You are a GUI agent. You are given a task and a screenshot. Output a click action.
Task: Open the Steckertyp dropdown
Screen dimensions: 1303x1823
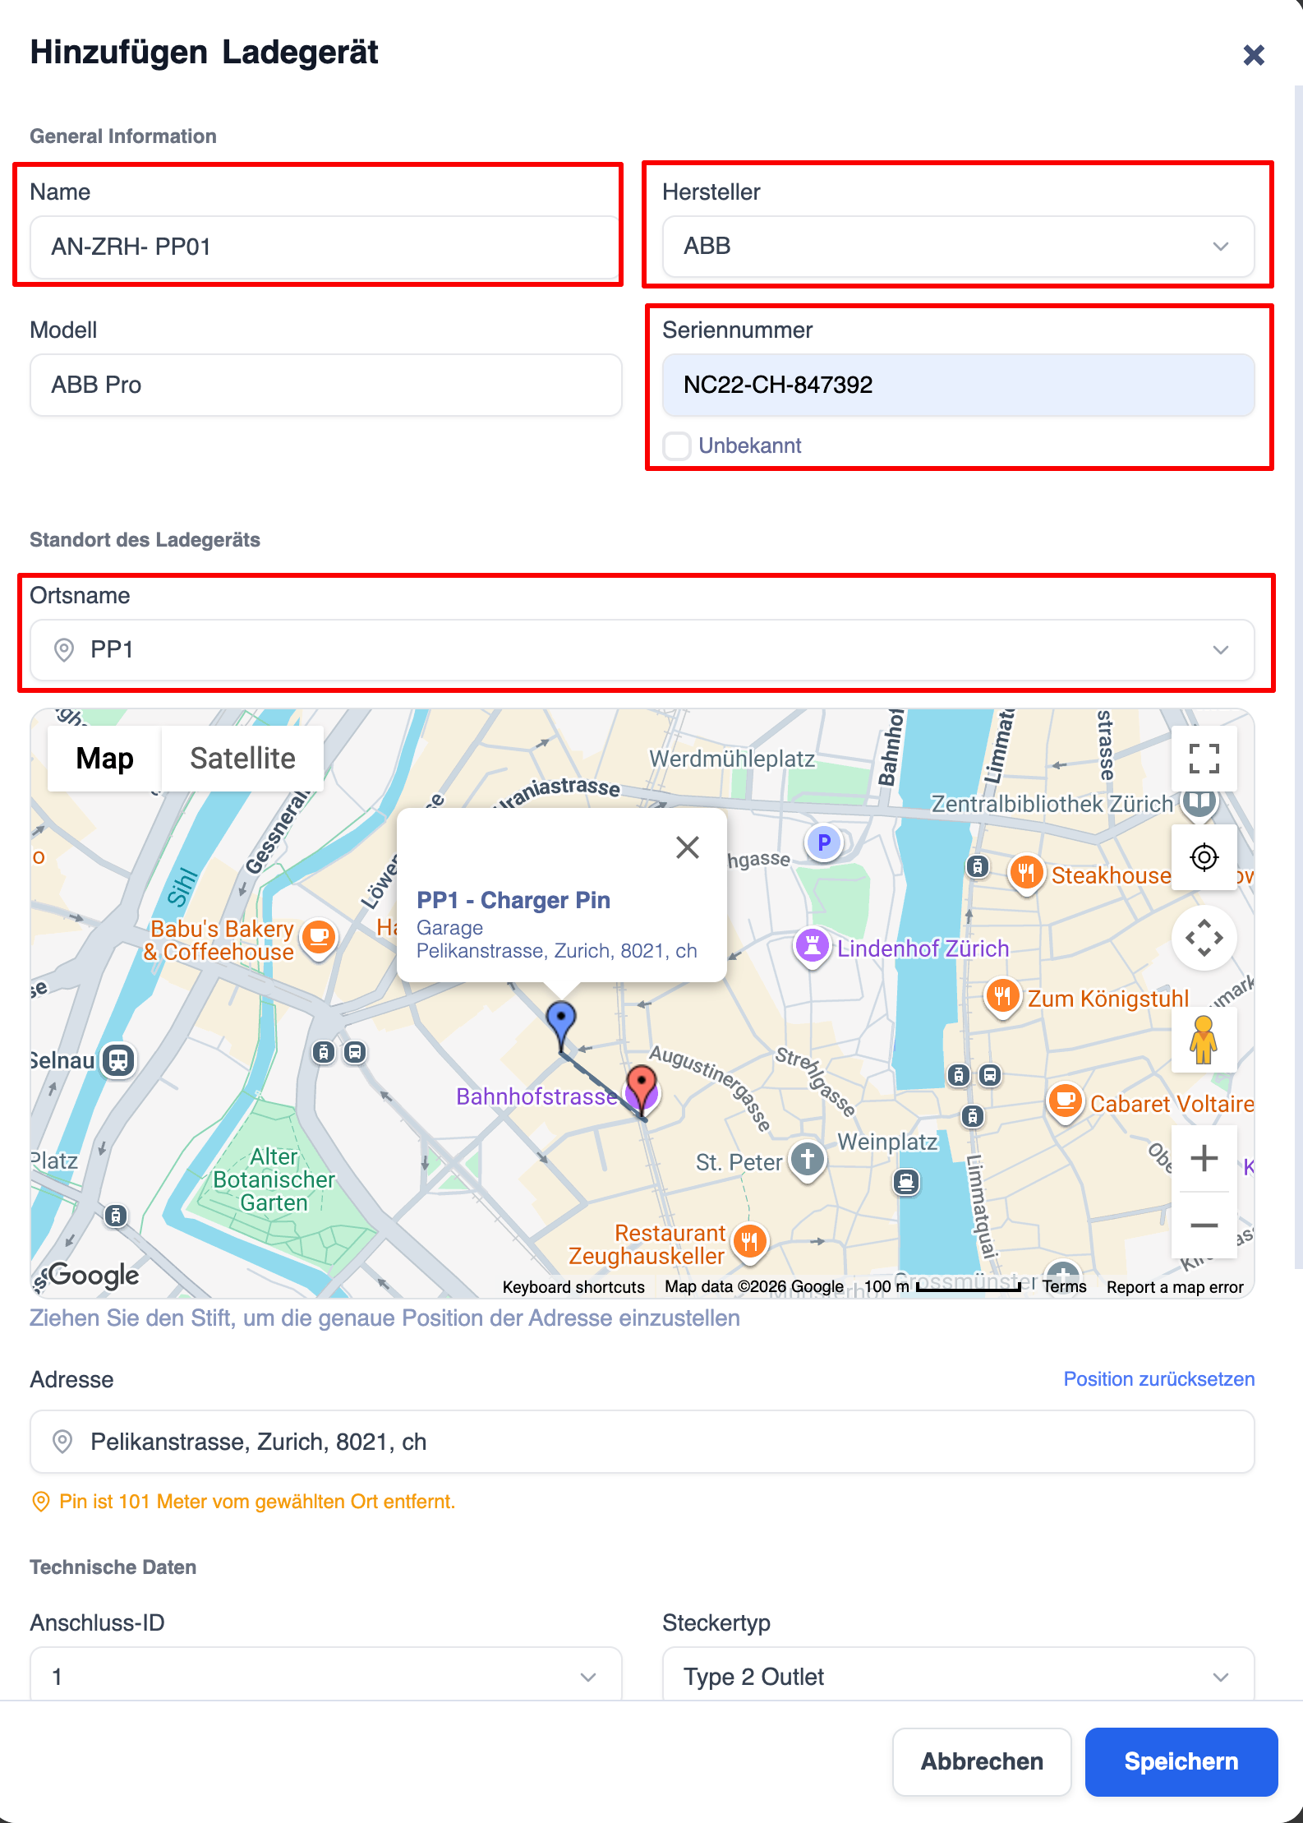(x=958, y=1675)
